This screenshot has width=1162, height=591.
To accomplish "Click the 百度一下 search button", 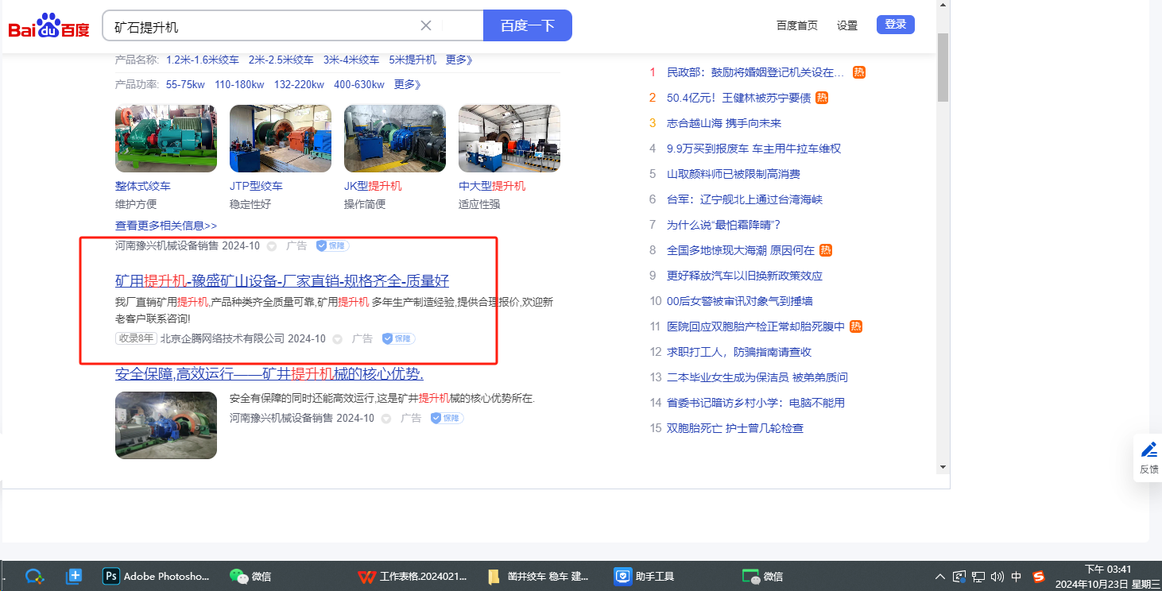I will click(x=528, y=25).
